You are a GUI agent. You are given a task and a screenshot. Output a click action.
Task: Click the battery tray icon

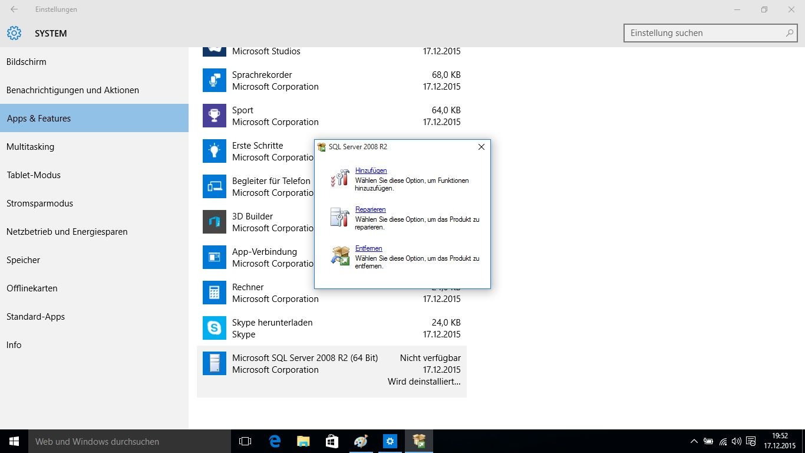click(x=708, y=441)
